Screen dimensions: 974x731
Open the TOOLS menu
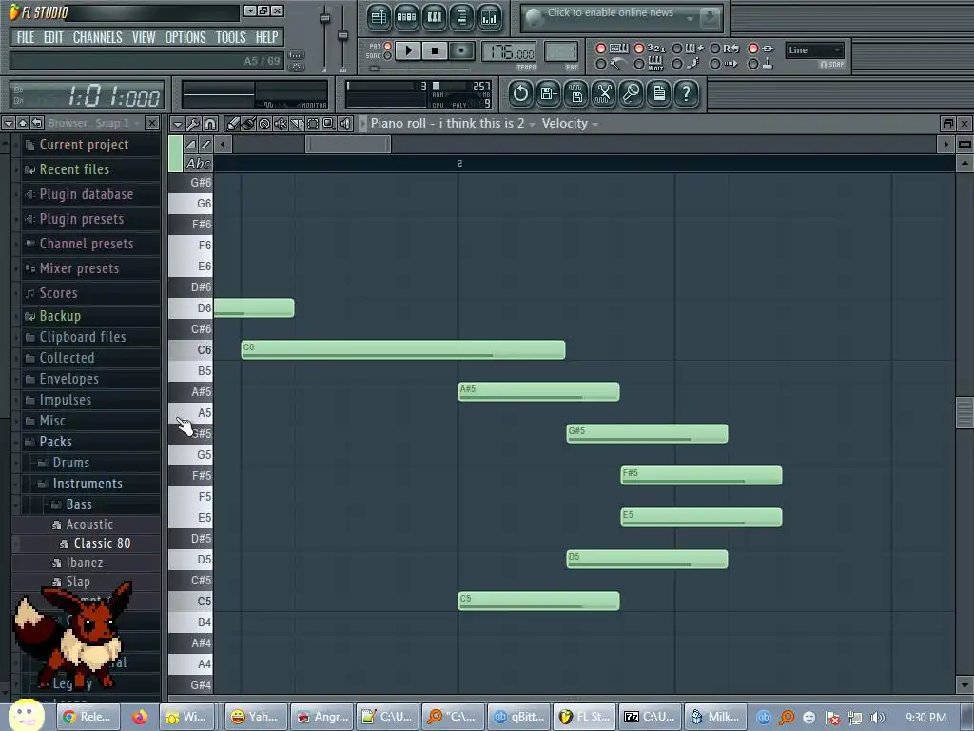click(230, 37)
